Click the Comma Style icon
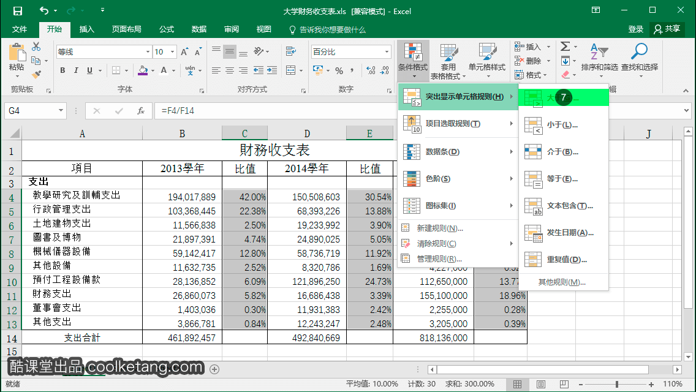This screenshot has height=392, width=696. [352, 70]
